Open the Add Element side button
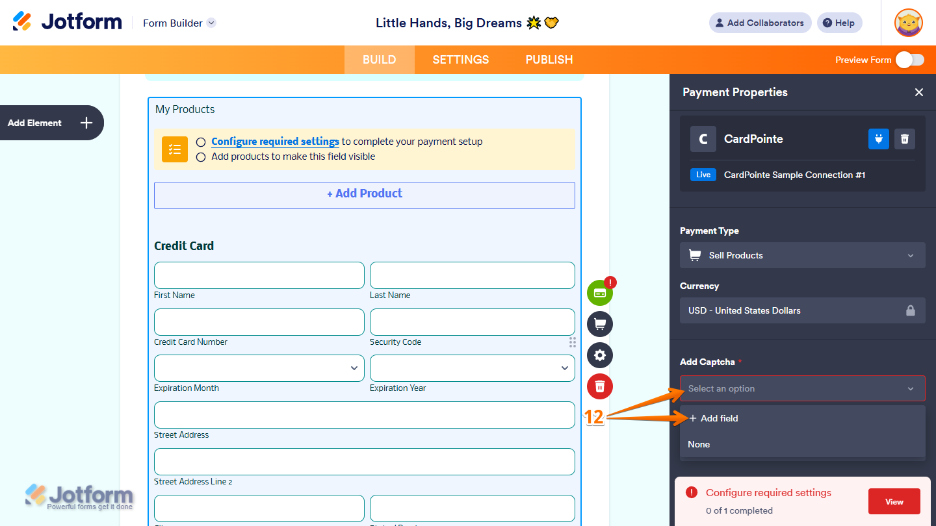936x526 pixels. (51, 123)
